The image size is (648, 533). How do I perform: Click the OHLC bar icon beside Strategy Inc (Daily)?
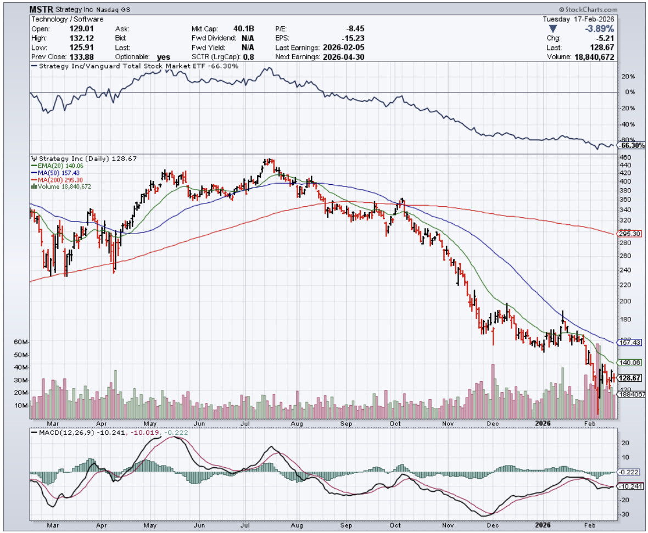pyautogui.click(x=35, y=158)
